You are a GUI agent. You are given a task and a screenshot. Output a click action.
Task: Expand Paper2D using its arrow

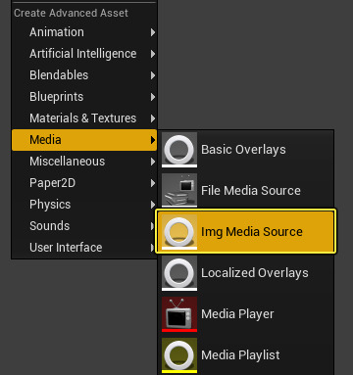[x=153, y=183]
